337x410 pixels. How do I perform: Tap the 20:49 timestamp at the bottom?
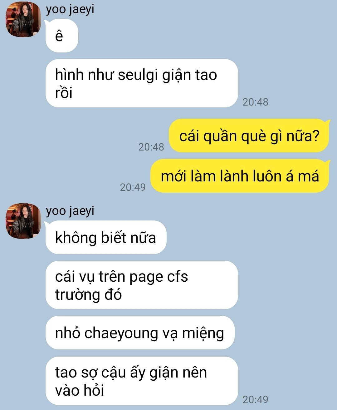coord(255,399)
